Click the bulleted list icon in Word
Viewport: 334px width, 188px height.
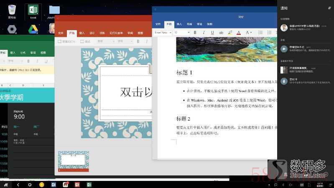tap(260, 33)
